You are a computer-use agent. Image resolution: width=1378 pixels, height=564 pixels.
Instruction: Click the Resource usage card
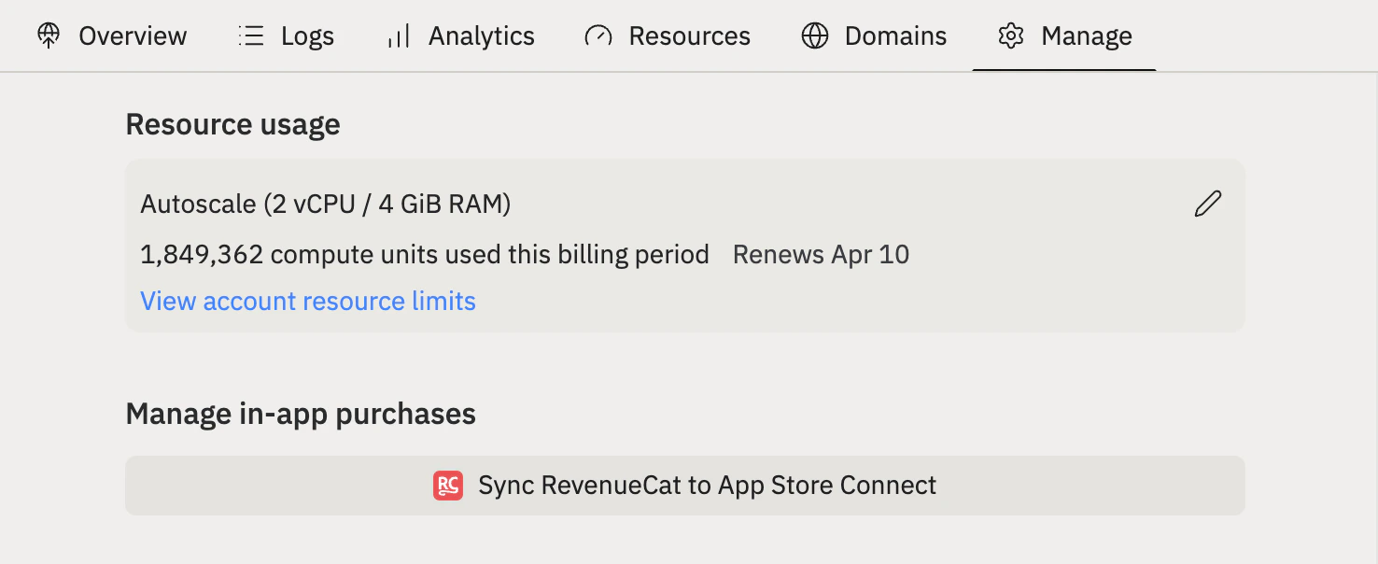(x=685, y=245)
